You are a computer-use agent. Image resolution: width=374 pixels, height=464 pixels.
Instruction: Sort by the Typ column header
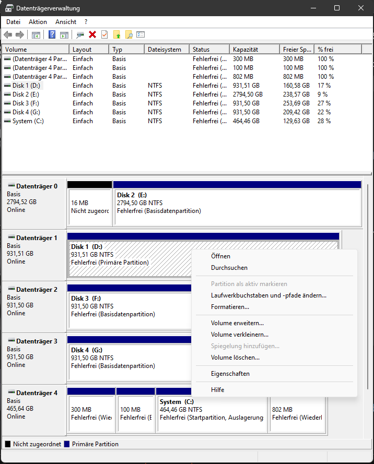click(x=127, y=50)
